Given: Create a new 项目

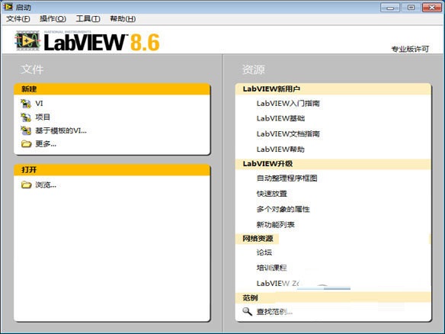Looking at the screenshot, I should tap(43, 117).
